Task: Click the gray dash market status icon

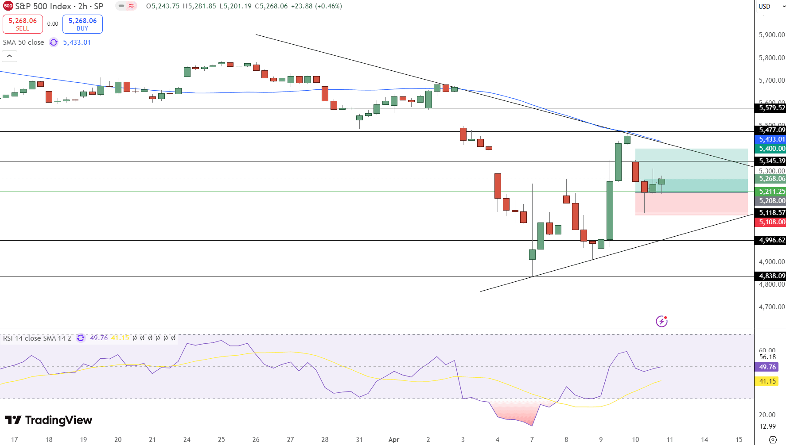Action: pyautogui.click(x=121, y=6)
